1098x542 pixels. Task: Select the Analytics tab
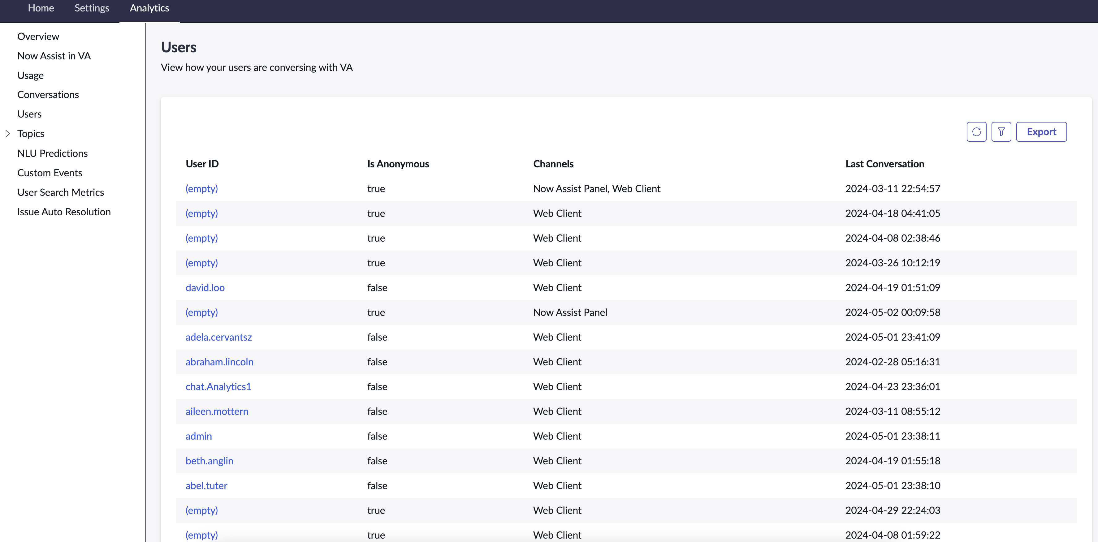click(149, 8)
